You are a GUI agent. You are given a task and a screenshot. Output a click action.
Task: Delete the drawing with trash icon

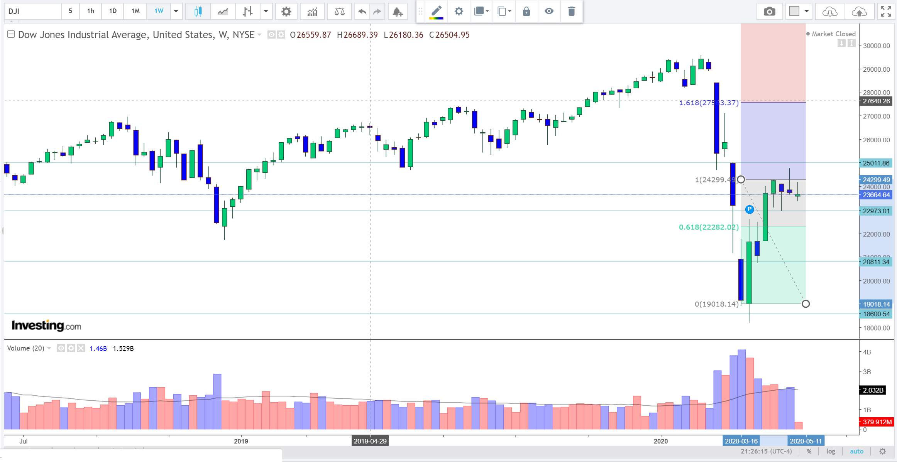click(x=571, y=11)
